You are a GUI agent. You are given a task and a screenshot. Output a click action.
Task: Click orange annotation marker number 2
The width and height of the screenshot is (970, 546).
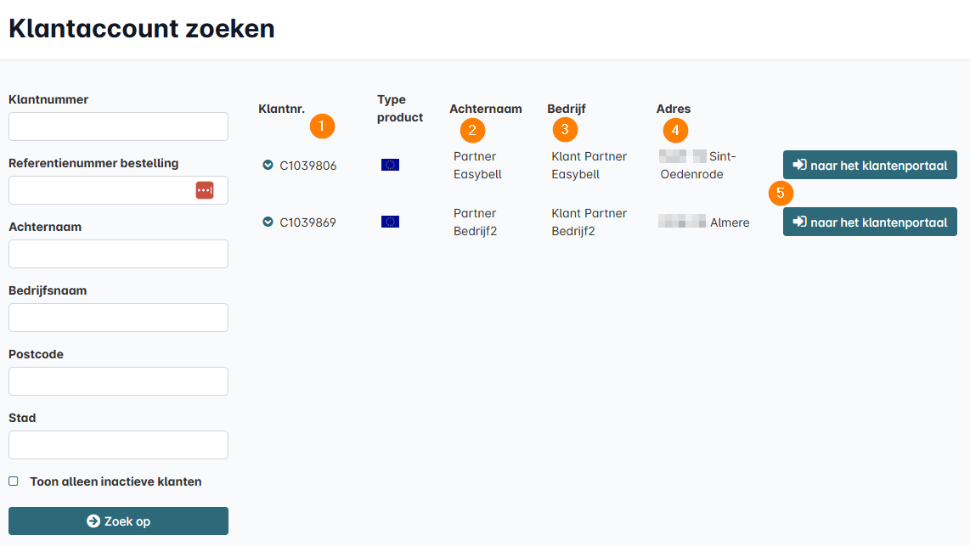(x=472, y=130)
